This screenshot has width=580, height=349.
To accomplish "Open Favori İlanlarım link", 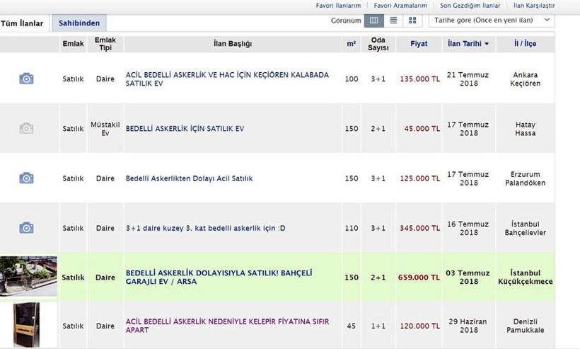I will pyautogui.click(x=338, y=6).
